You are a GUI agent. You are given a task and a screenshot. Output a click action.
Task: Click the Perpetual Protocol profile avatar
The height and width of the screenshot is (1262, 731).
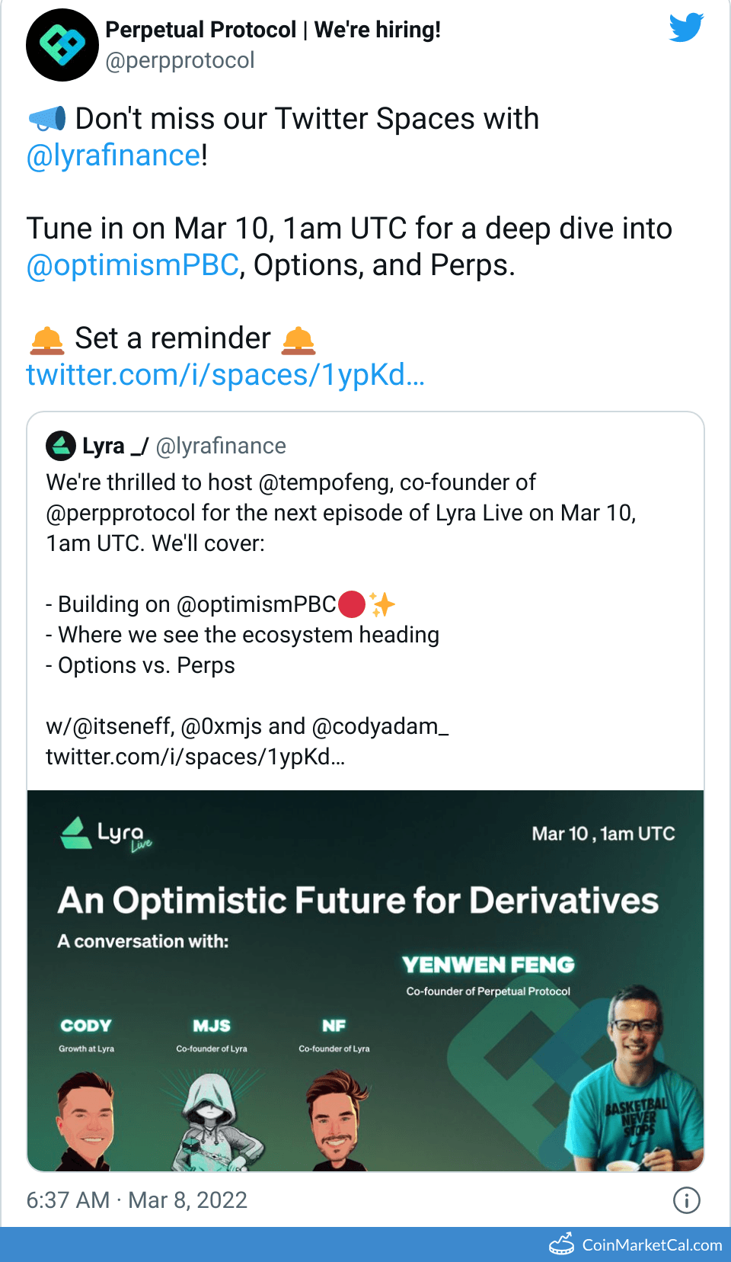point(62,45)
